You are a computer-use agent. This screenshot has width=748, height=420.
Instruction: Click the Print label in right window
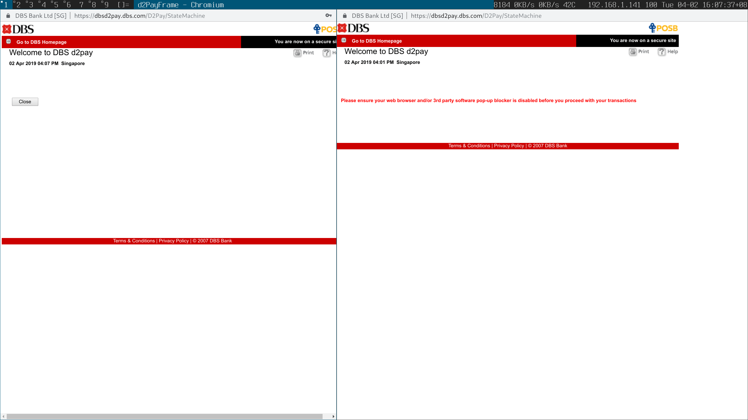[x=643, y=51]
